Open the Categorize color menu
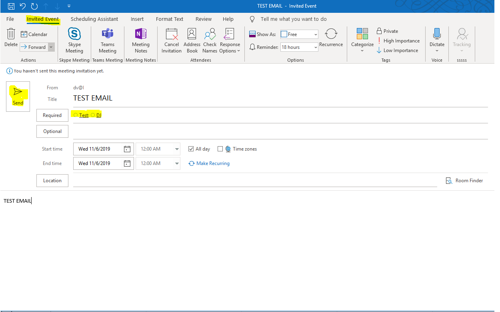The width and height of the screenshot is (500, 312). tap(362, 40)
